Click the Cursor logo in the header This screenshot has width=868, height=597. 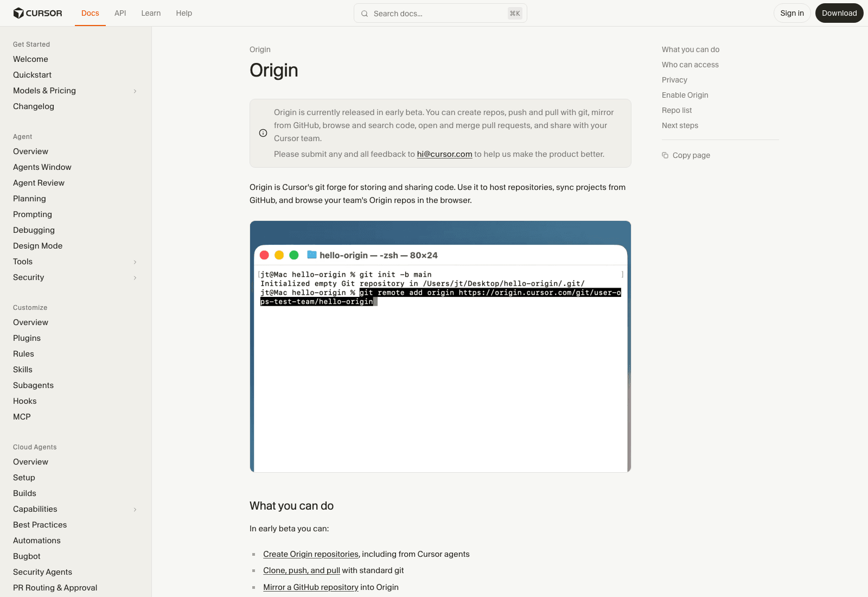click(37, 13)
